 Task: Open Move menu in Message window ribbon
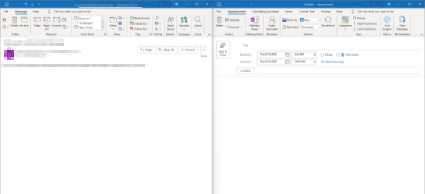113,22
